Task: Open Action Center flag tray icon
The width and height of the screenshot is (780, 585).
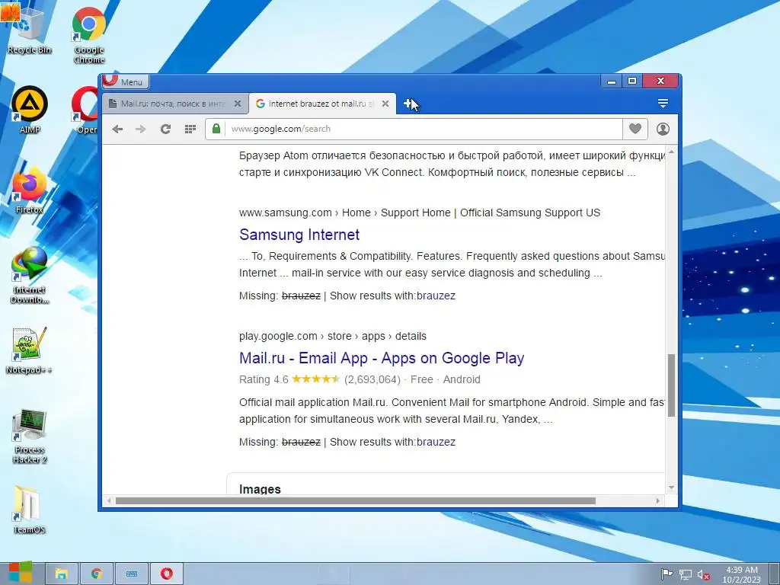Action: point(667,574)
